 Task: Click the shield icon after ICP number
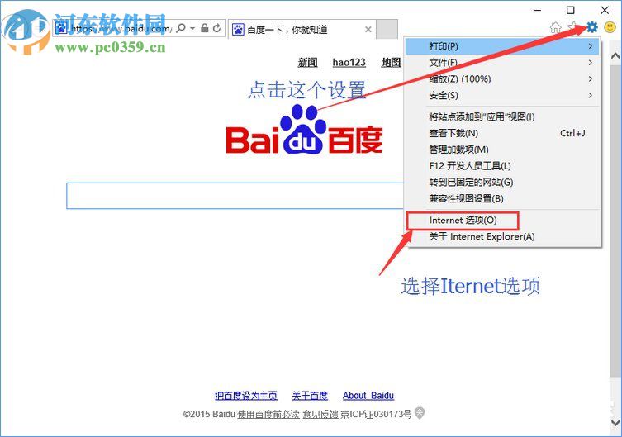pyautogui.click(x=420, y=413)
